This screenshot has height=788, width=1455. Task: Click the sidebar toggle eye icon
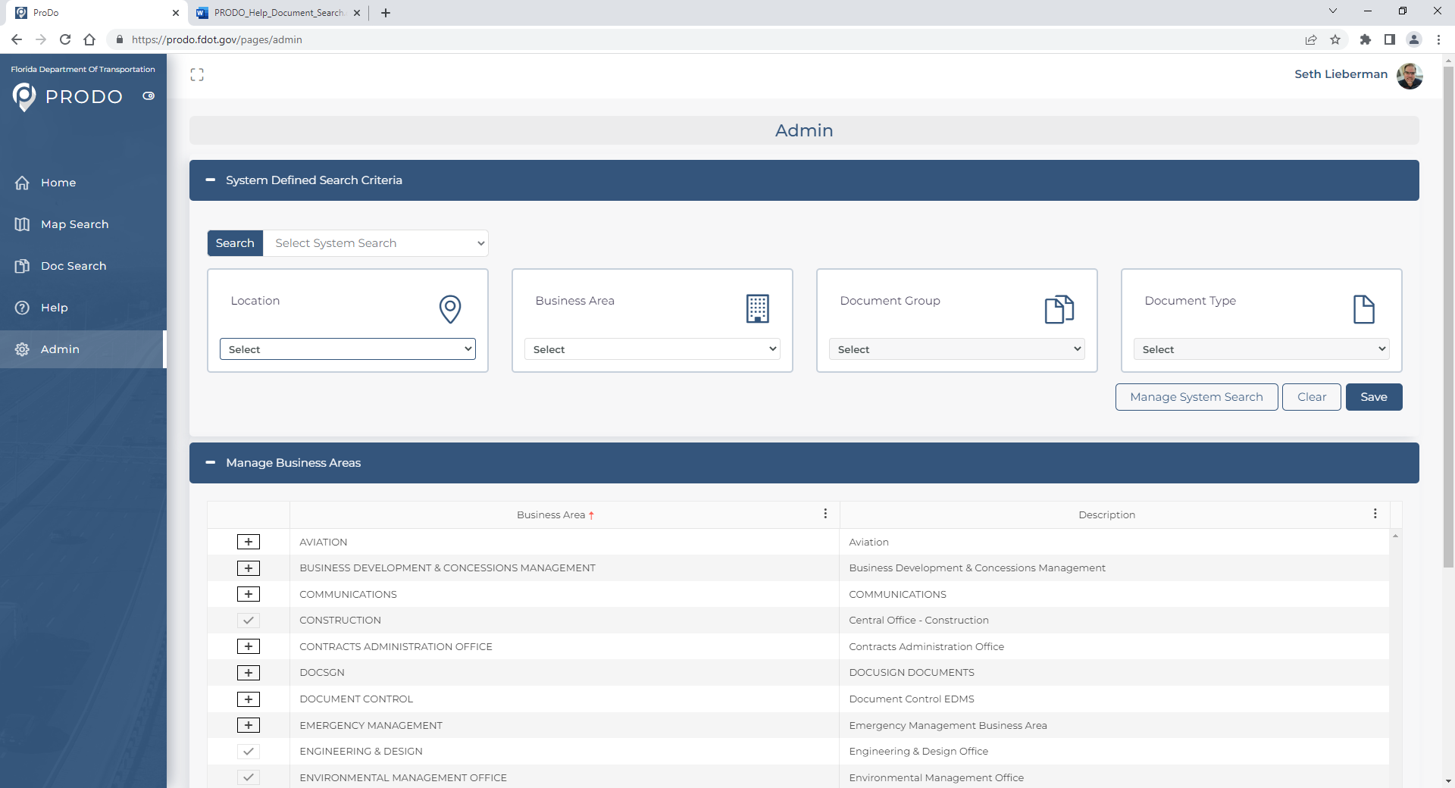[x=149, y=96]
